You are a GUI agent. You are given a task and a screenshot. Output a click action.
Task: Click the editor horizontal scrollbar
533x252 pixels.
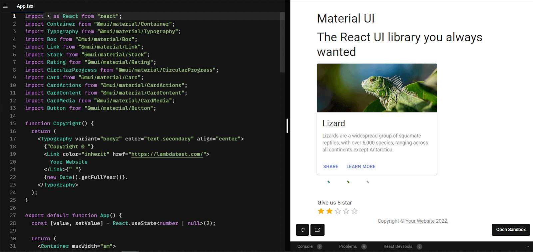click(130, 251)
